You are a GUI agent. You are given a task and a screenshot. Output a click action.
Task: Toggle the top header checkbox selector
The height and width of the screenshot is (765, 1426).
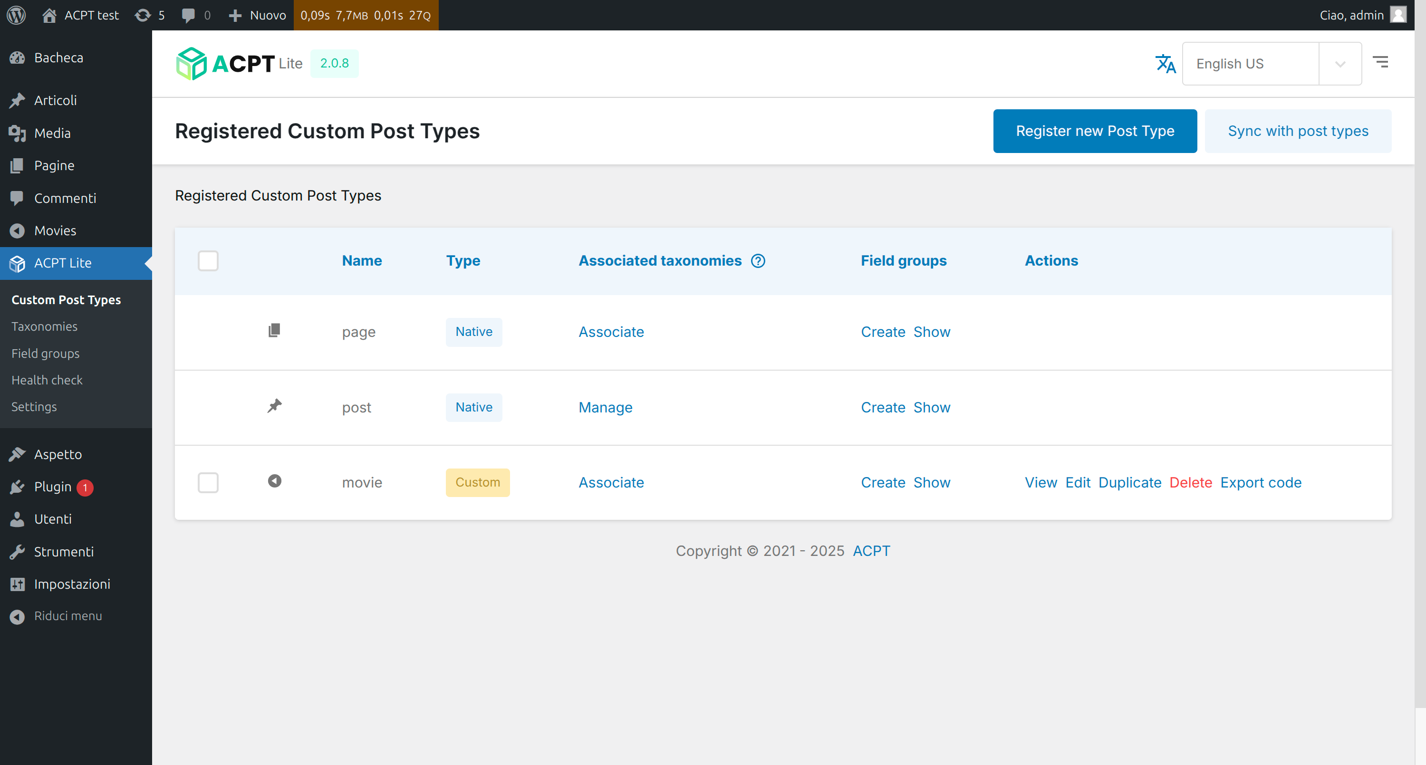208,261
